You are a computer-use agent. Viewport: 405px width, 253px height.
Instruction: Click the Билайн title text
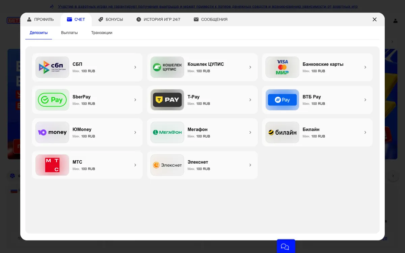point(311,130)
